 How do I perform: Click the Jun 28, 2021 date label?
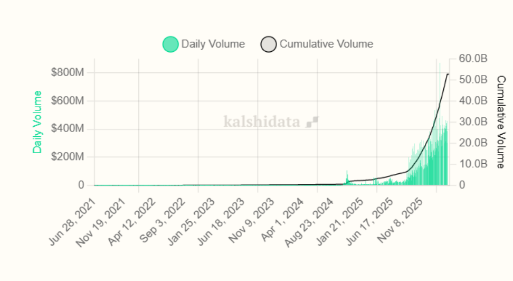(73, 222)
